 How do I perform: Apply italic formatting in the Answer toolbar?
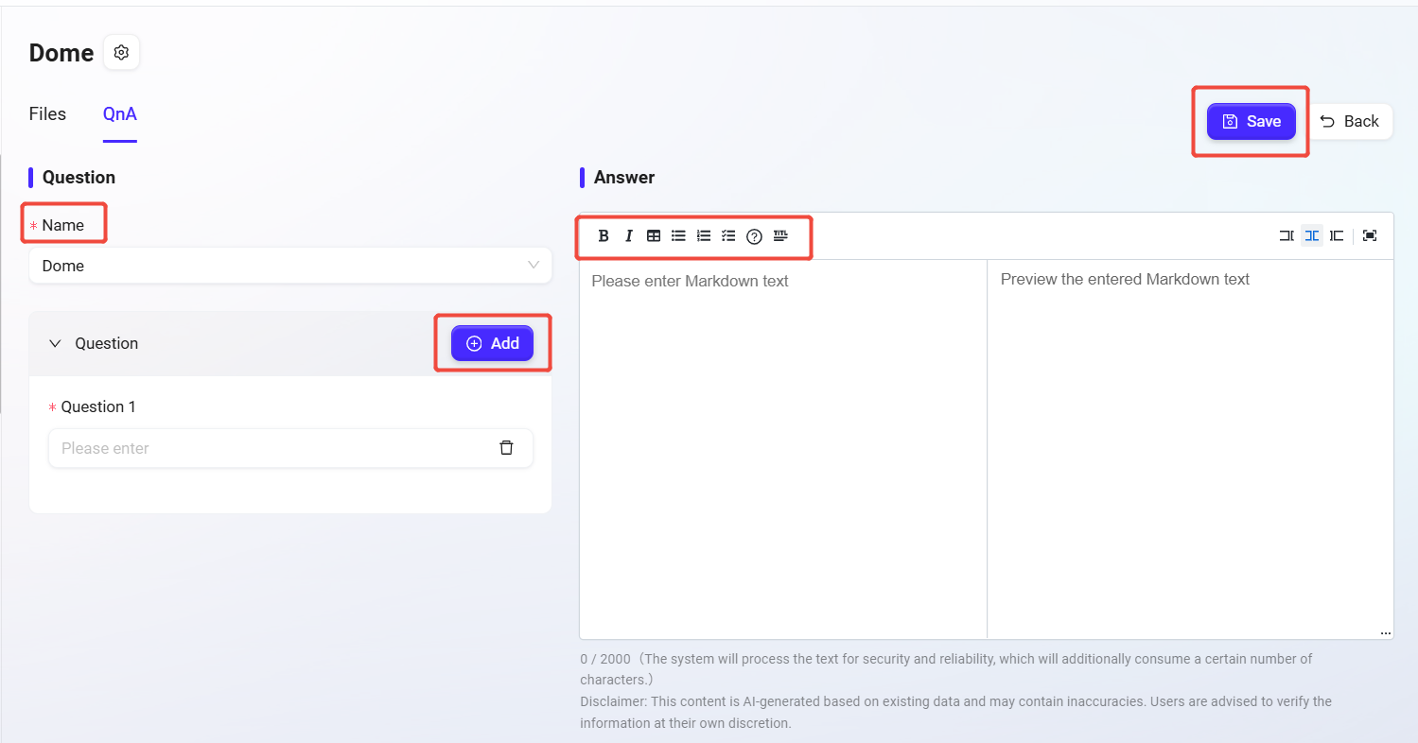pos(628,236)
